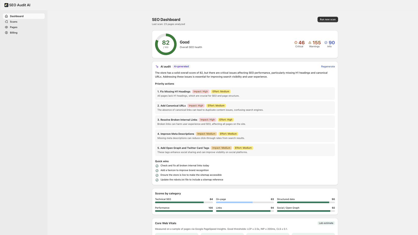
Task: Select 'Add Canonical URLs' priority action
Action: [x=245, y=108]
